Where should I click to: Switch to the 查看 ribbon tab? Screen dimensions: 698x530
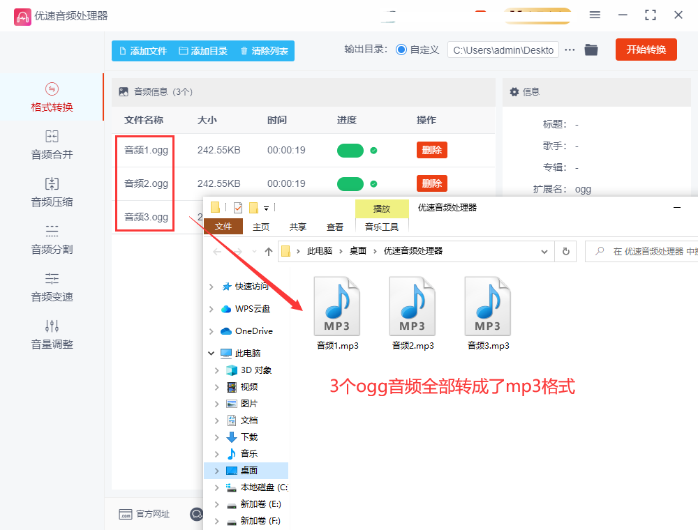pyautogui.click(x=335, y=227)
